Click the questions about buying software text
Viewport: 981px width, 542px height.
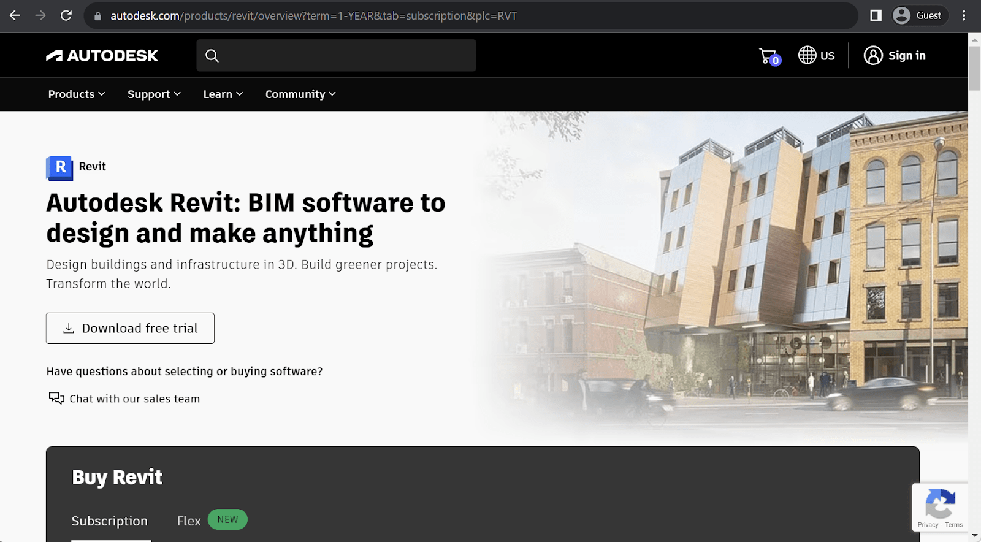tap(185, 372)
